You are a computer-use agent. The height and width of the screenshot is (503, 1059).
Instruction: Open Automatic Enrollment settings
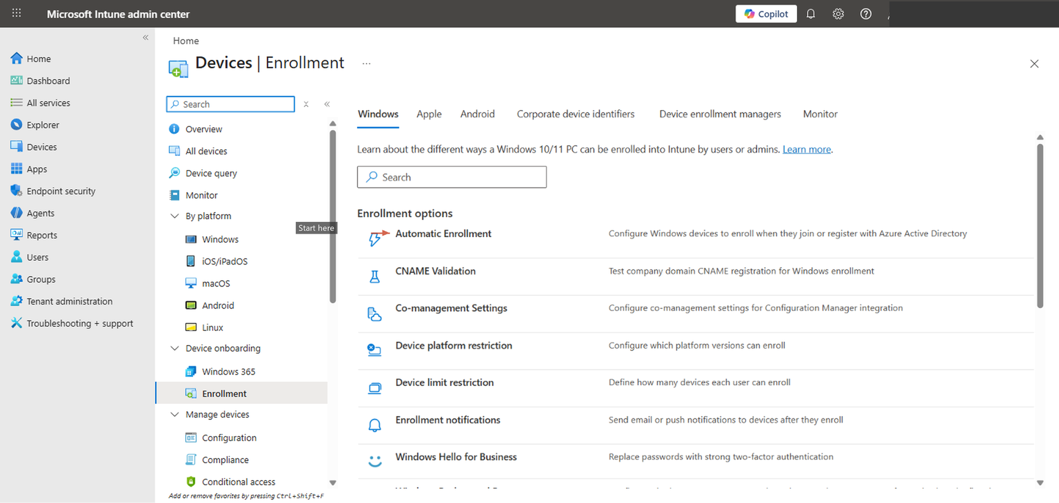tap(443, 233)
